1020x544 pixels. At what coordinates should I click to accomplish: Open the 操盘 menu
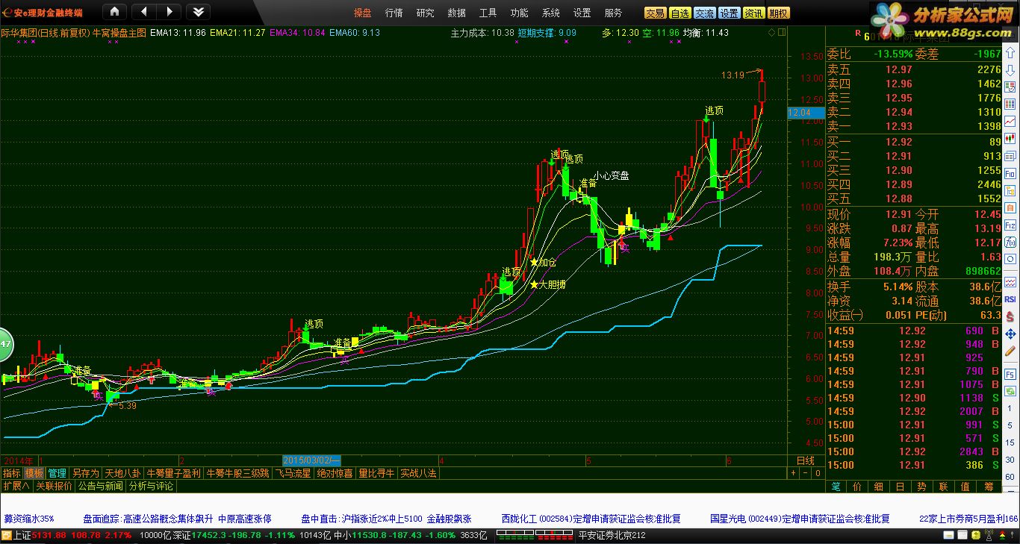point(363,13)
